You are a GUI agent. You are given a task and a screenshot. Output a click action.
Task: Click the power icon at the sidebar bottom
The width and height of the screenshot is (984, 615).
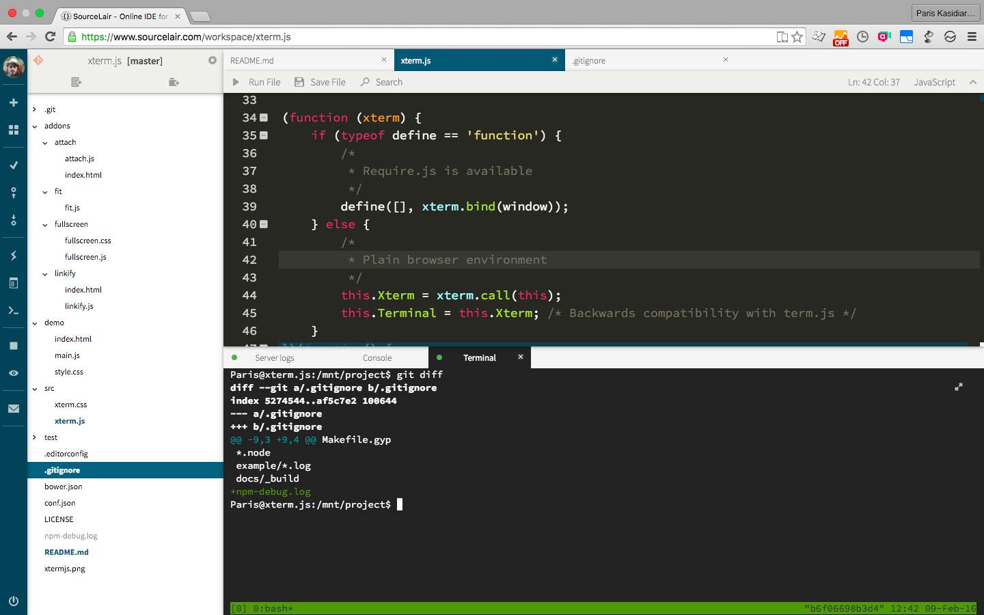pyautogui.click(x=13, y=601)
